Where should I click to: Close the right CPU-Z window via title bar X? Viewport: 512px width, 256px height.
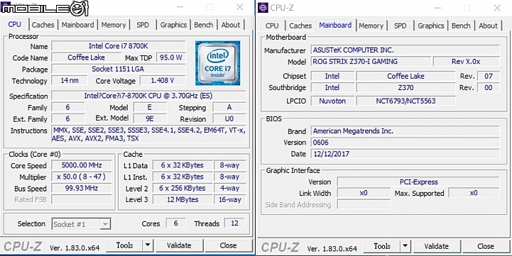point(497,8)
